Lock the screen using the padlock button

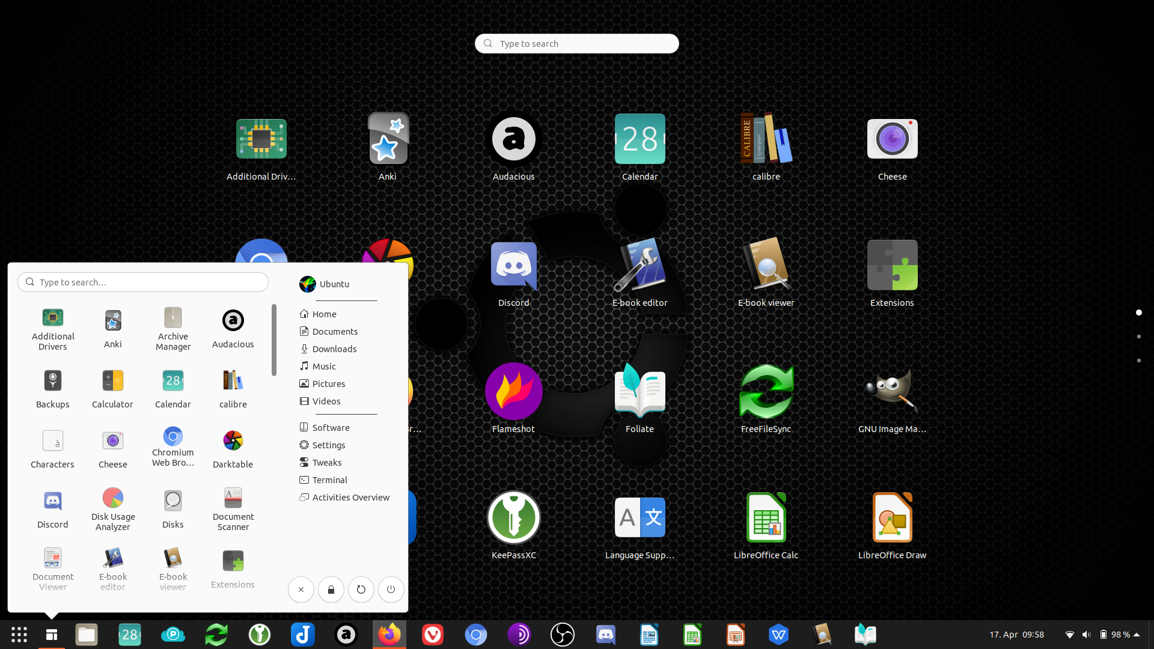coord(331,590)
